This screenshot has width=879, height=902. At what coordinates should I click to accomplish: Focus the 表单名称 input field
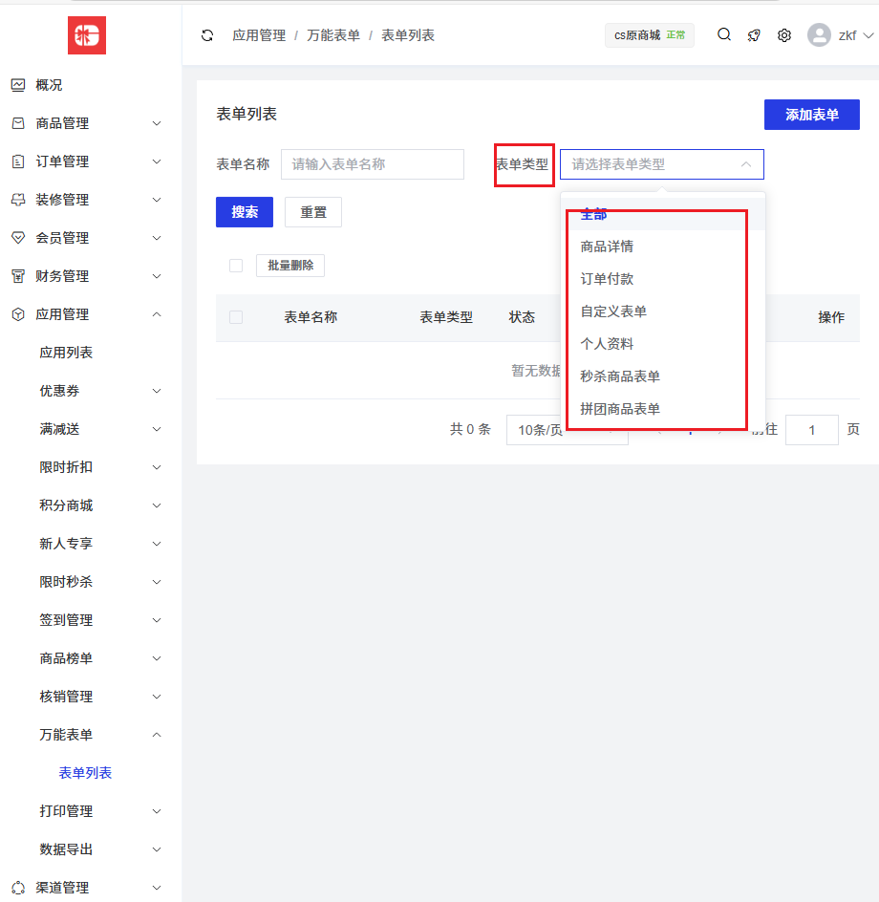(x=372, y=164)
